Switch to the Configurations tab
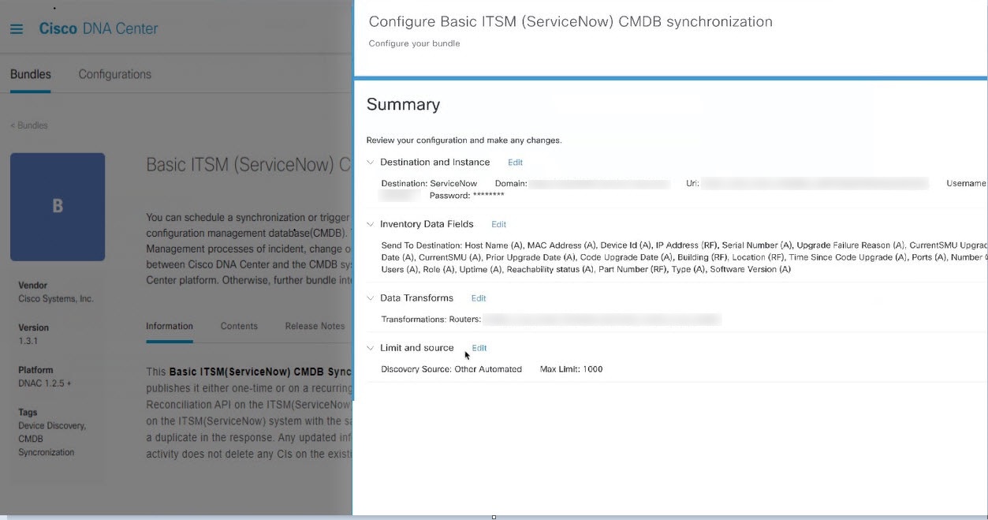This screenshot has height=520, width=988. (x=115, y=74)
